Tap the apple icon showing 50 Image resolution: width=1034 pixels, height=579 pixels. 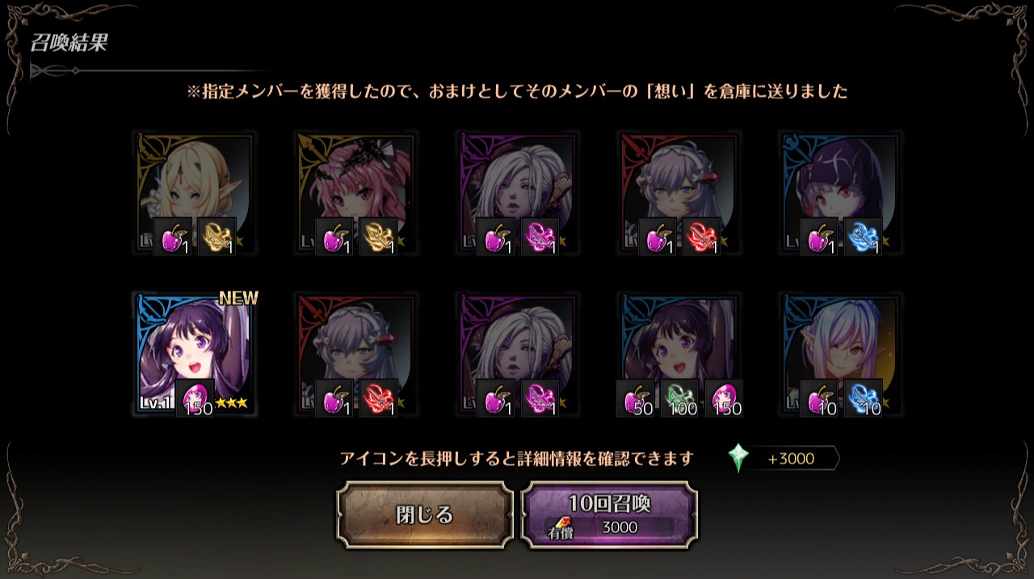636,398
